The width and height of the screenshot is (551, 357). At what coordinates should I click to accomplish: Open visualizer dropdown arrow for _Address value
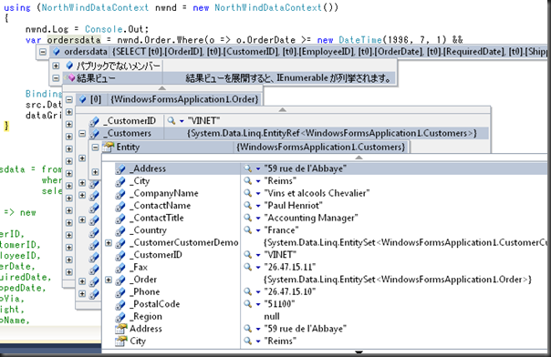tap(258, 169)
